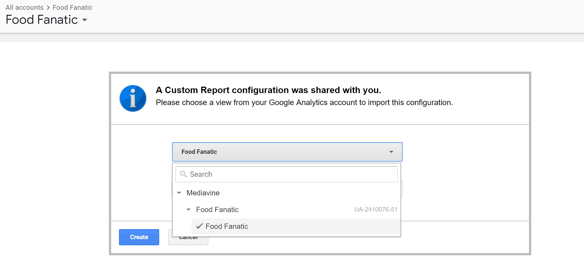This screenshot has height=279, width=584.
Task: Click the Food Fanatic property disclosure triangle
Action: 189,210
